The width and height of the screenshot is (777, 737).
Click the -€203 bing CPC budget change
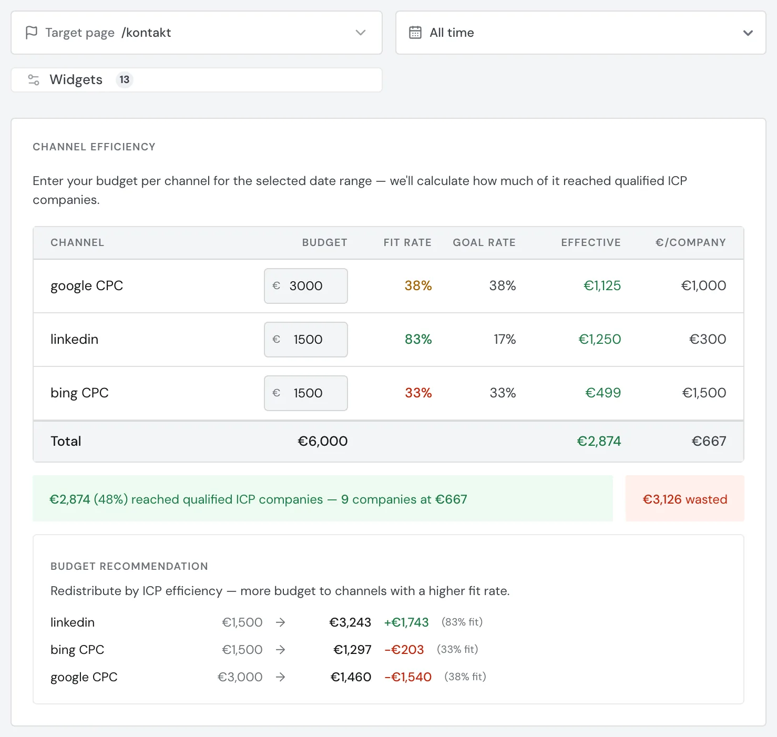tap(404, 650)
